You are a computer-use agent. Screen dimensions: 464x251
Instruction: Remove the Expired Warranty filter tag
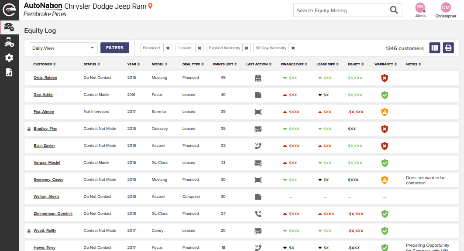(247, 48)
